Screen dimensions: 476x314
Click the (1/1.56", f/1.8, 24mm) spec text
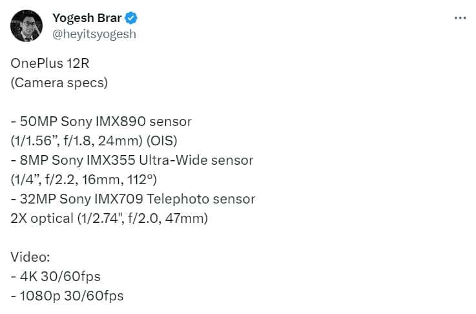point(85,140)
